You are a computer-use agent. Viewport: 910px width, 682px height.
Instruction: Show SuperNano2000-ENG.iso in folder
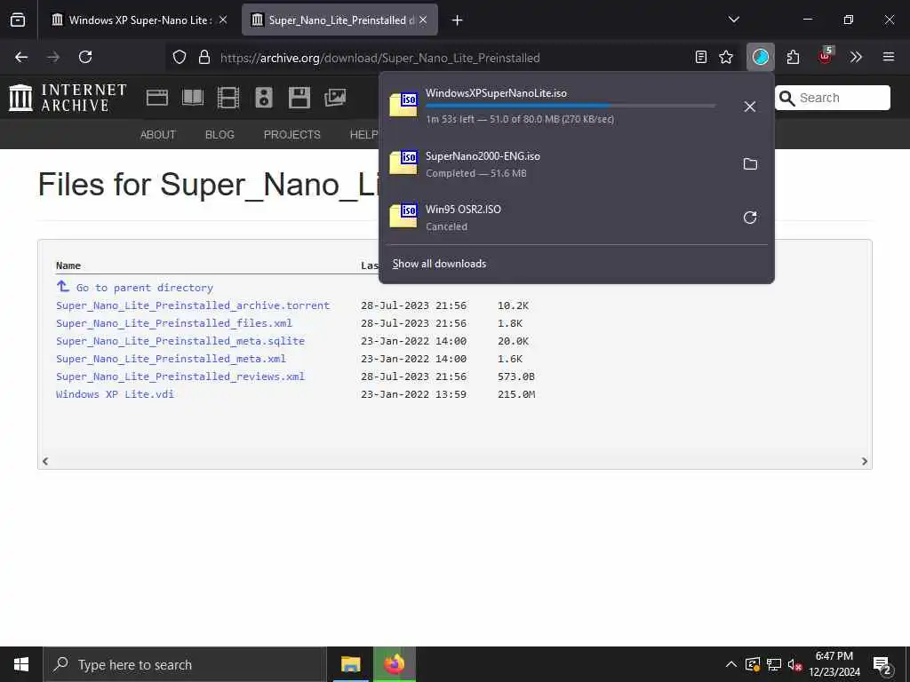click(x=750, y=164)
